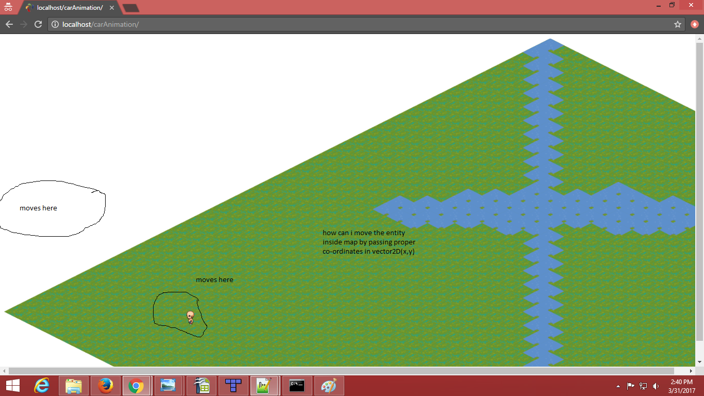The height and width of the screenshot is (396, 704).
Task: Open network status tray icon
Action: [643, 386]
